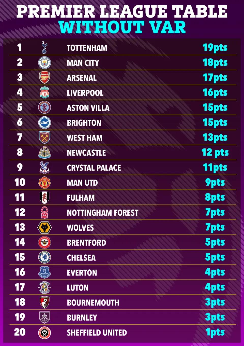Click the Wolves club logo
Screen dimensions: 244x346
(x=44, y=228)
